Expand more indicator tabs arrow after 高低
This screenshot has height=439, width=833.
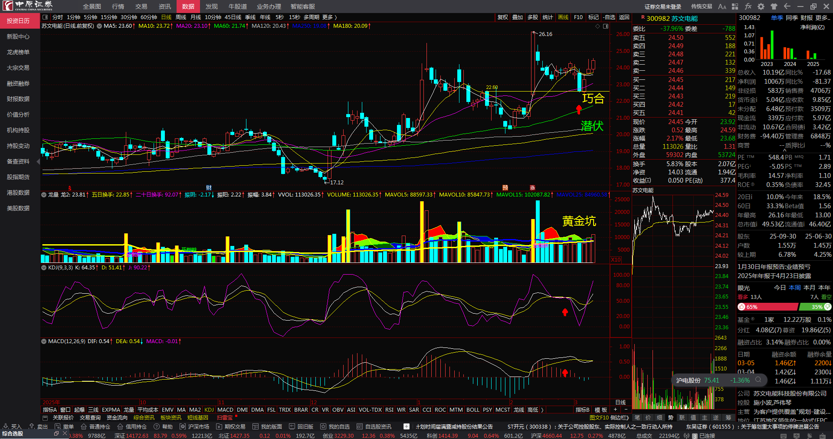[542, 410]
